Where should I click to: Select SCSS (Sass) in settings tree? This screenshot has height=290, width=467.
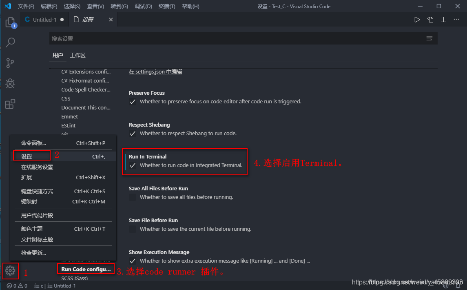point(75,279)
